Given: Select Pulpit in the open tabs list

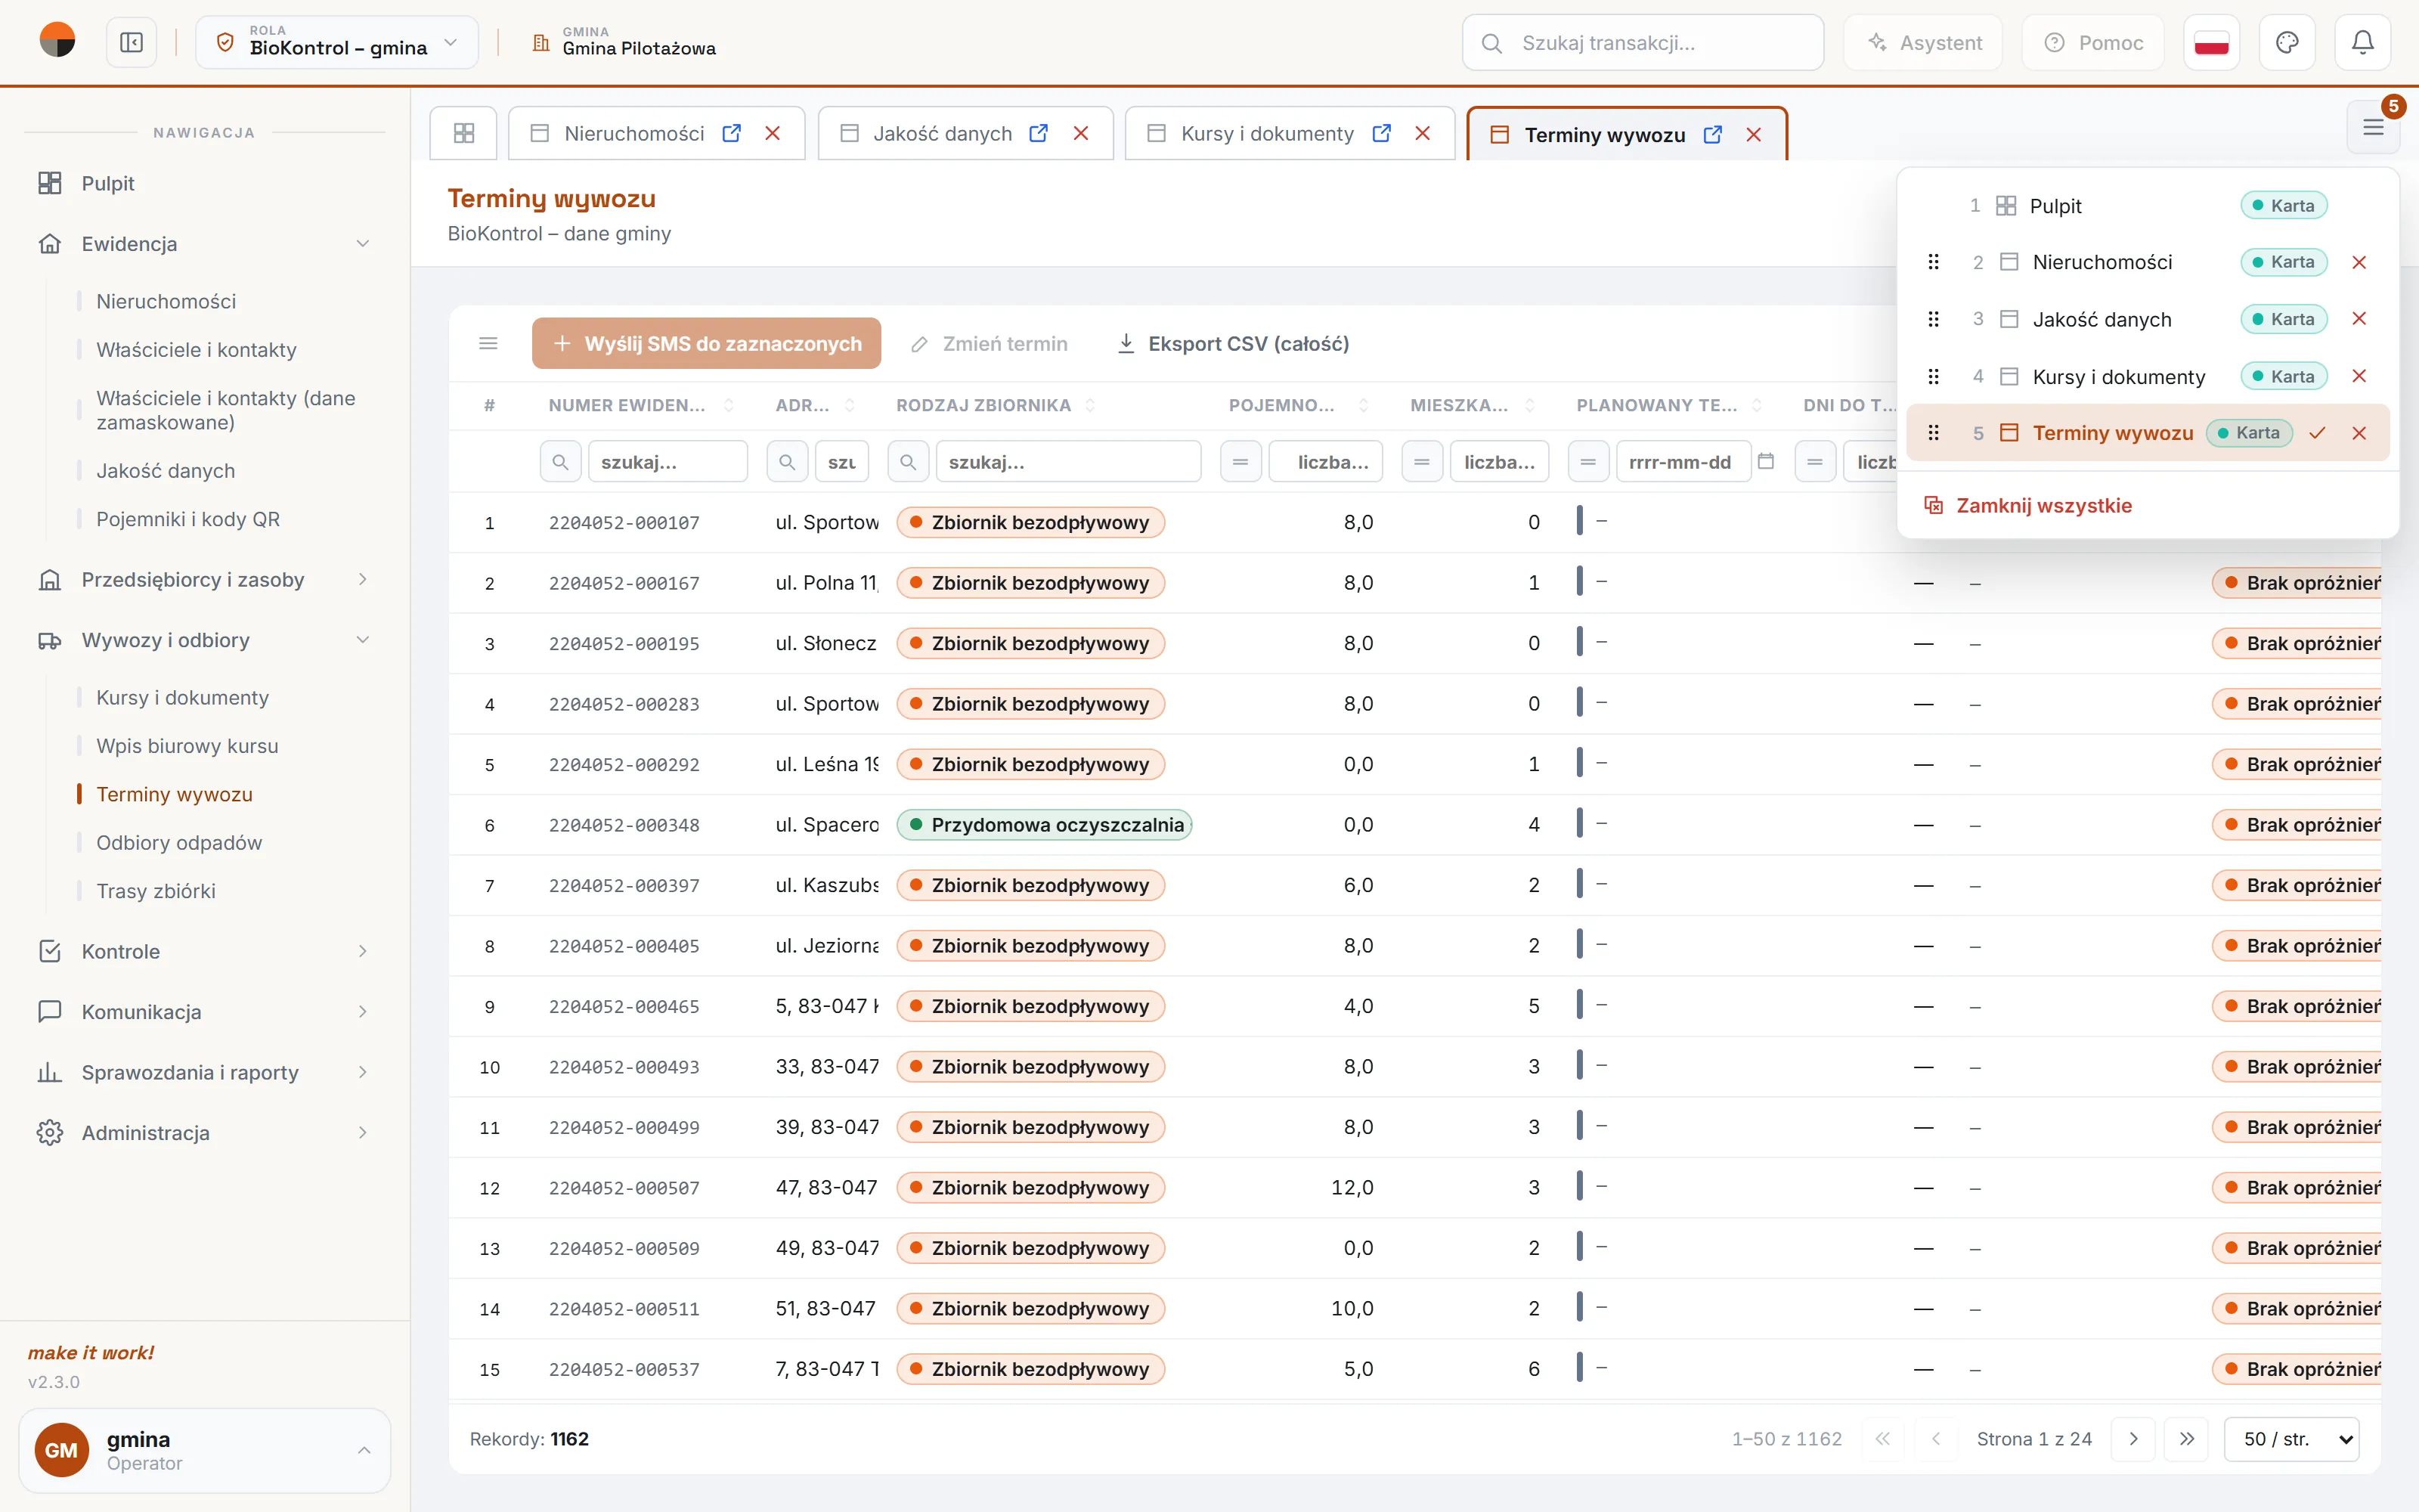Looking at the screenshot, I should [2055, 206].
